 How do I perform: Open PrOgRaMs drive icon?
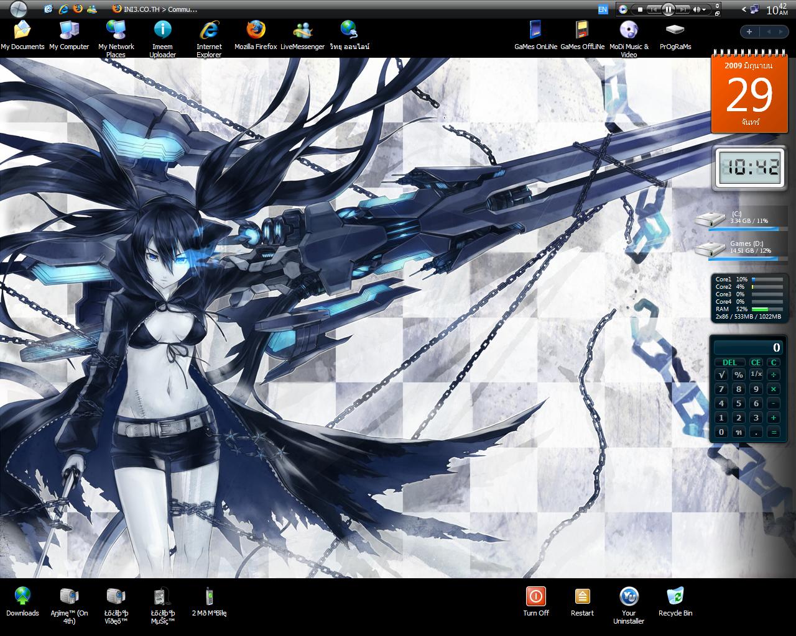675,35
